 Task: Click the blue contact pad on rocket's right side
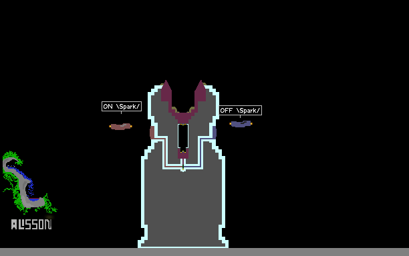[215, 132]
